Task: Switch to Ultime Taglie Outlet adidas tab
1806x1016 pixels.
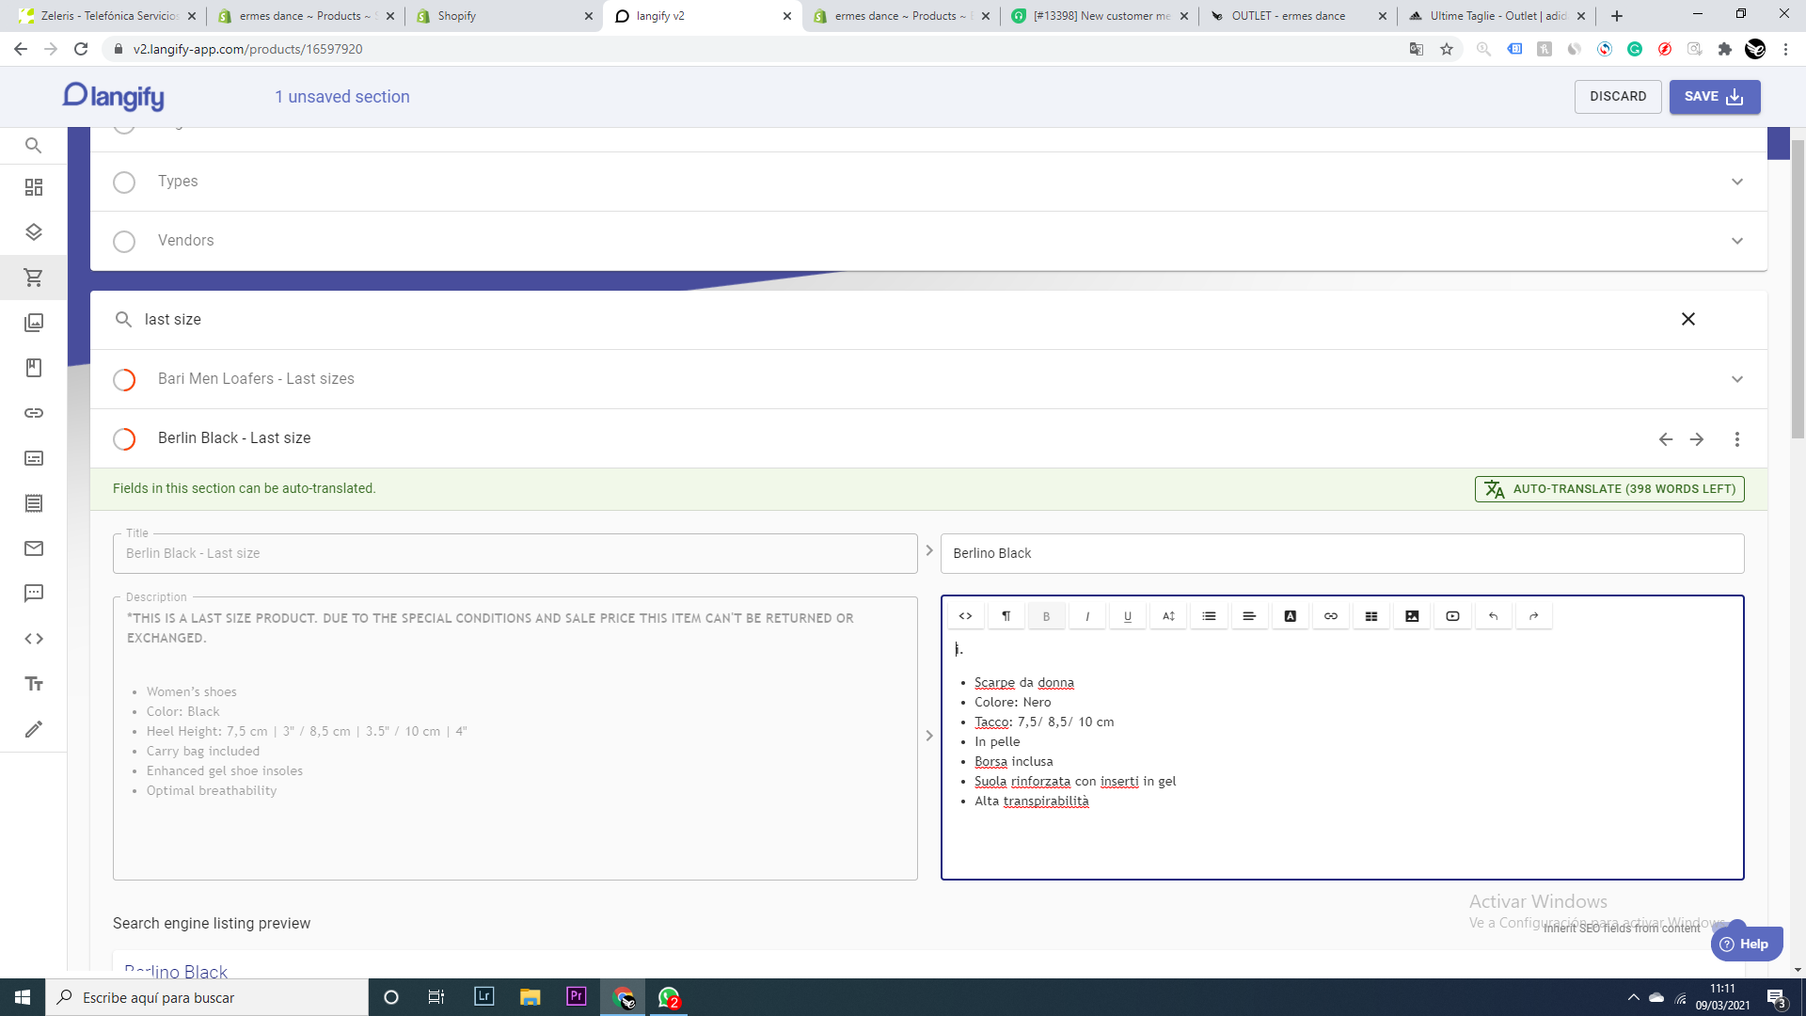Action: (x=1497, y=16)
